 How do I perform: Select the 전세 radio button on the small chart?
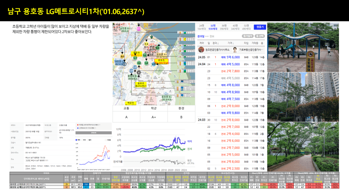[82, 140]
